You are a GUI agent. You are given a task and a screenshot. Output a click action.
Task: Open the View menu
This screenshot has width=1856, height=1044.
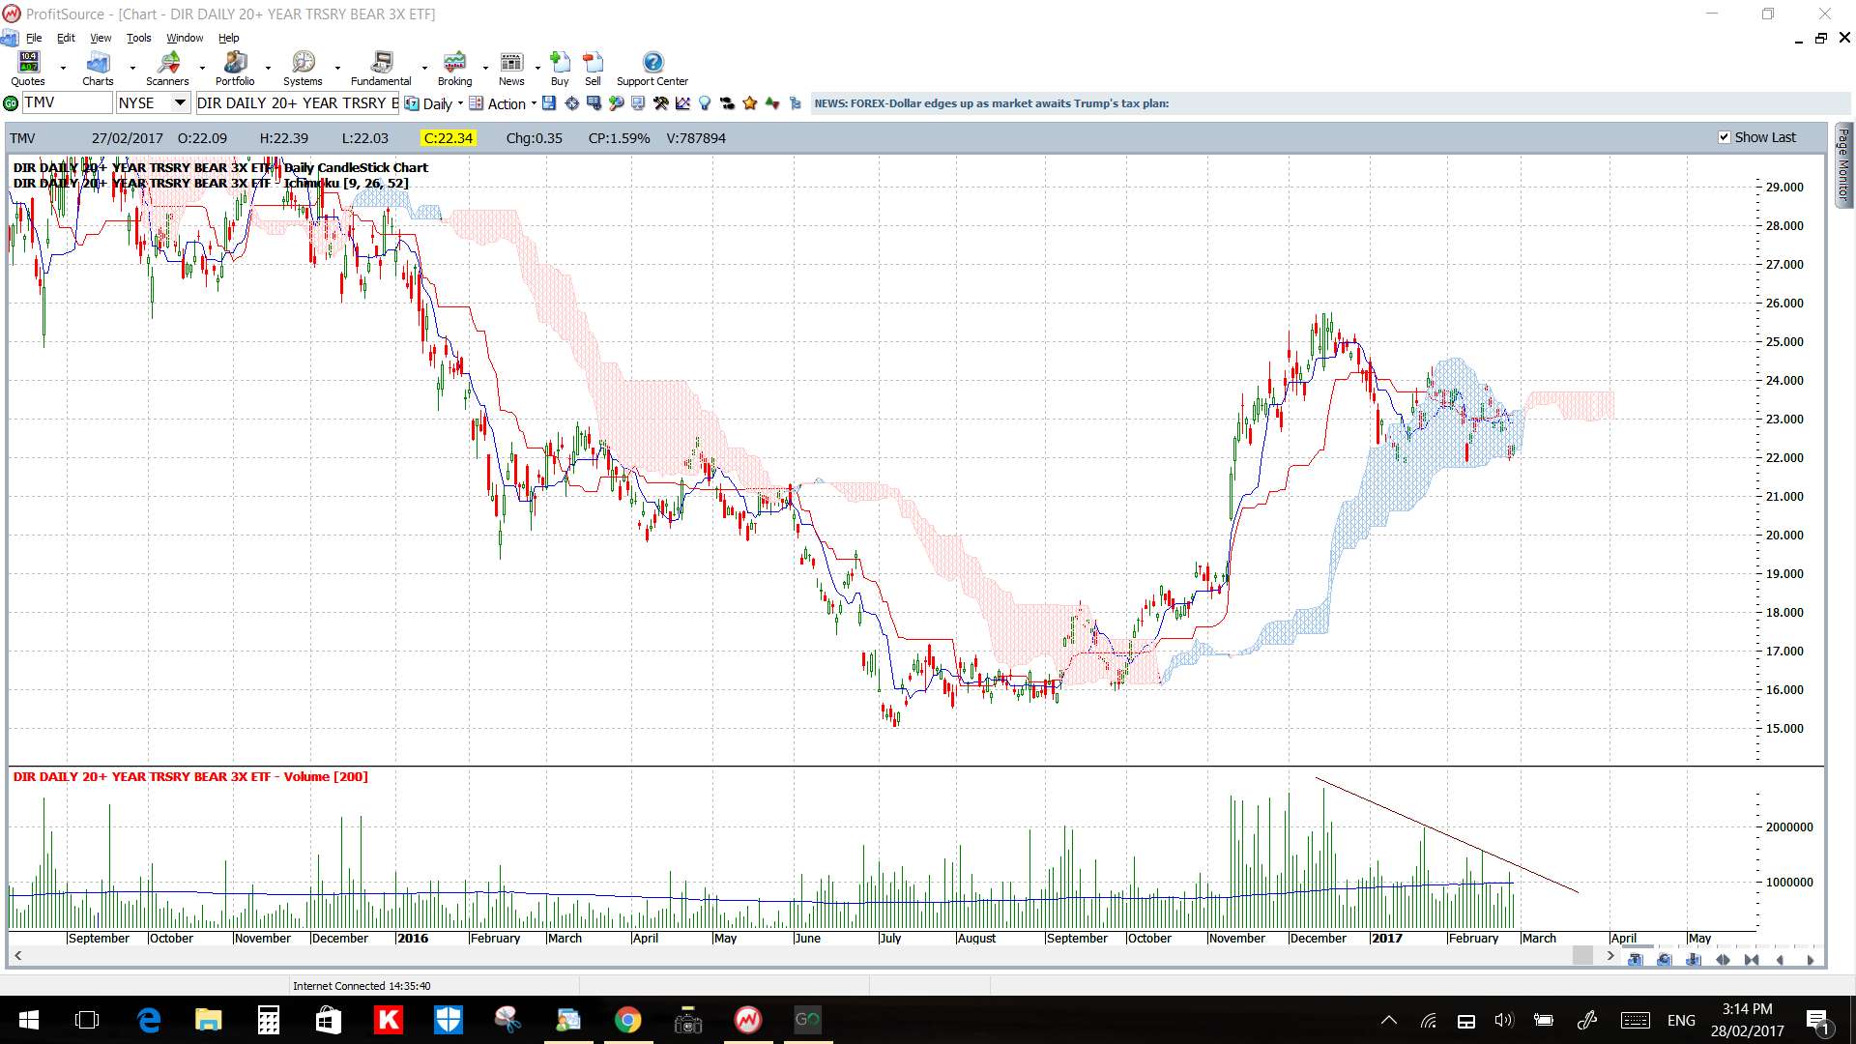101,38
